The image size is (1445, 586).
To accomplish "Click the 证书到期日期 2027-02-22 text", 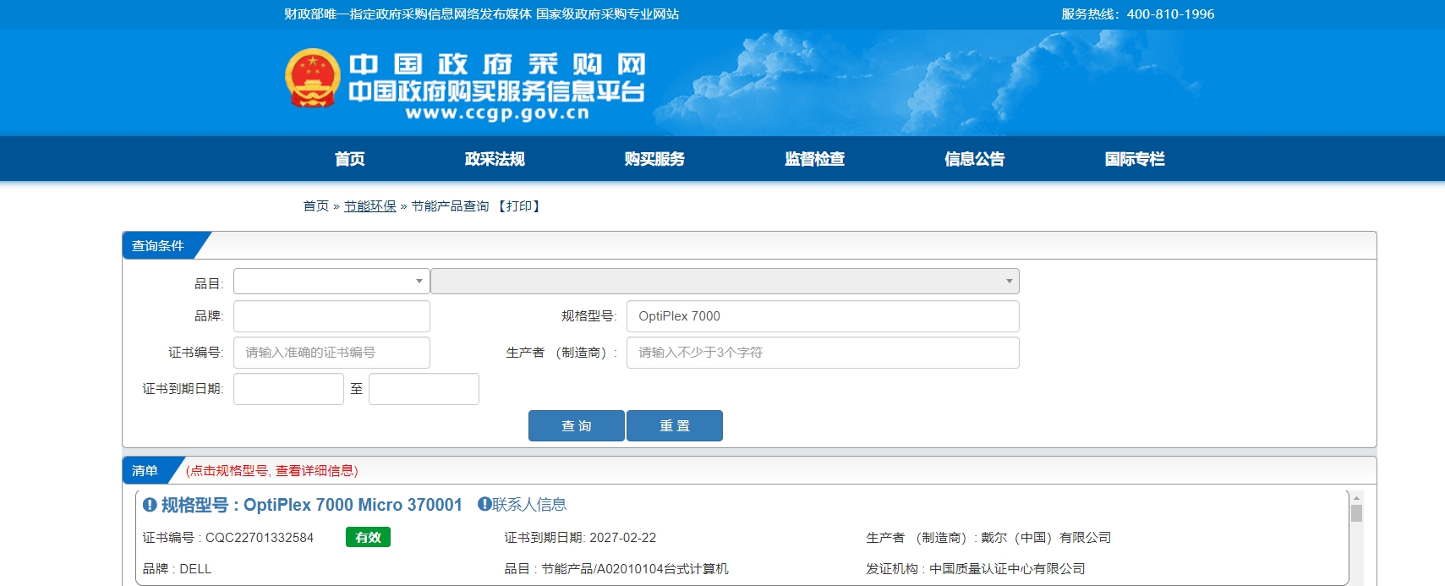I will (580, 538).
